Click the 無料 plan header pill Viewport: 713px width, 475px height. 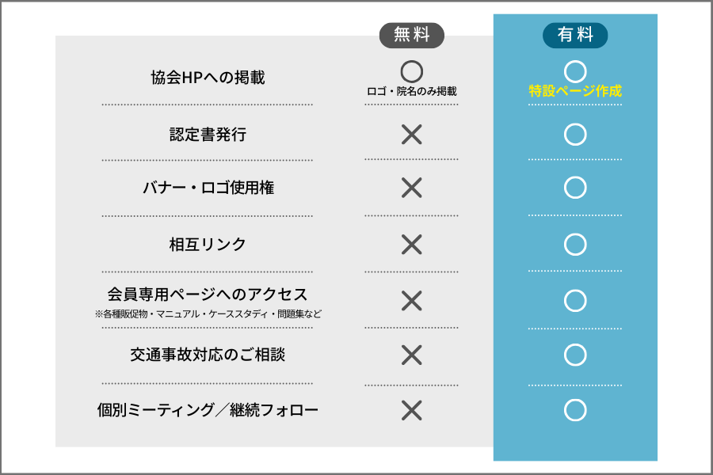[411, 35]
